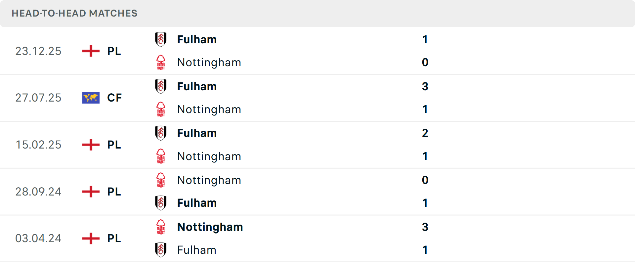Open Nottingham team in 27.07.25 match

[x=209, y=109]
